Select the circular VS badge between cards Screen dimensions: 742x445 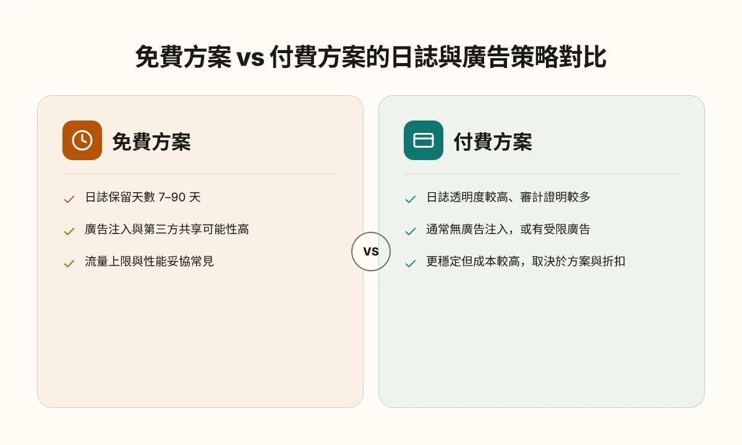[371, 252]
